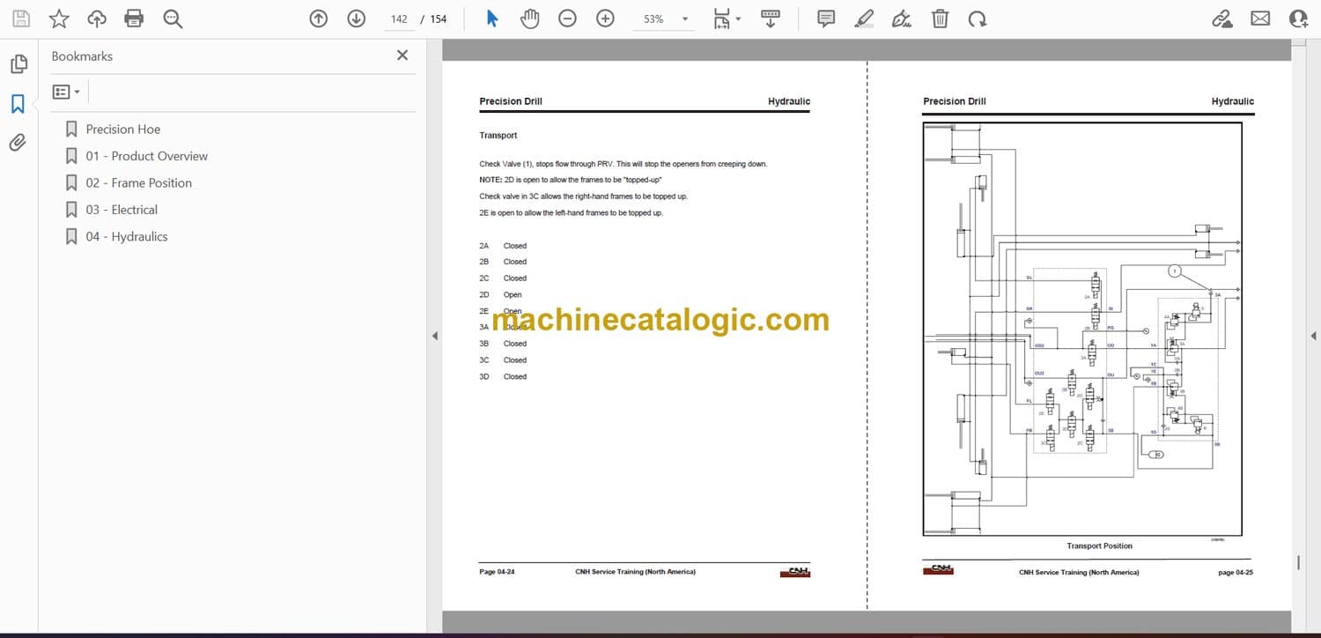Show the Attachments panel paperclip
The image size is (1321, 638).
(18, 142)
